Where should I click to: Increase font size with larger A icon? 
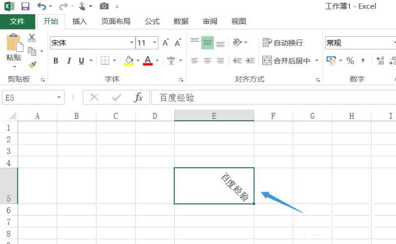coord(165,43)
